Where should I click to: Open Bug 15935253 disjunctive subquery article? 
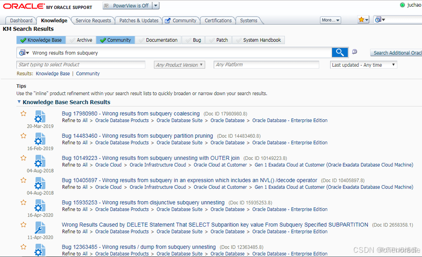tap(143, 203)
